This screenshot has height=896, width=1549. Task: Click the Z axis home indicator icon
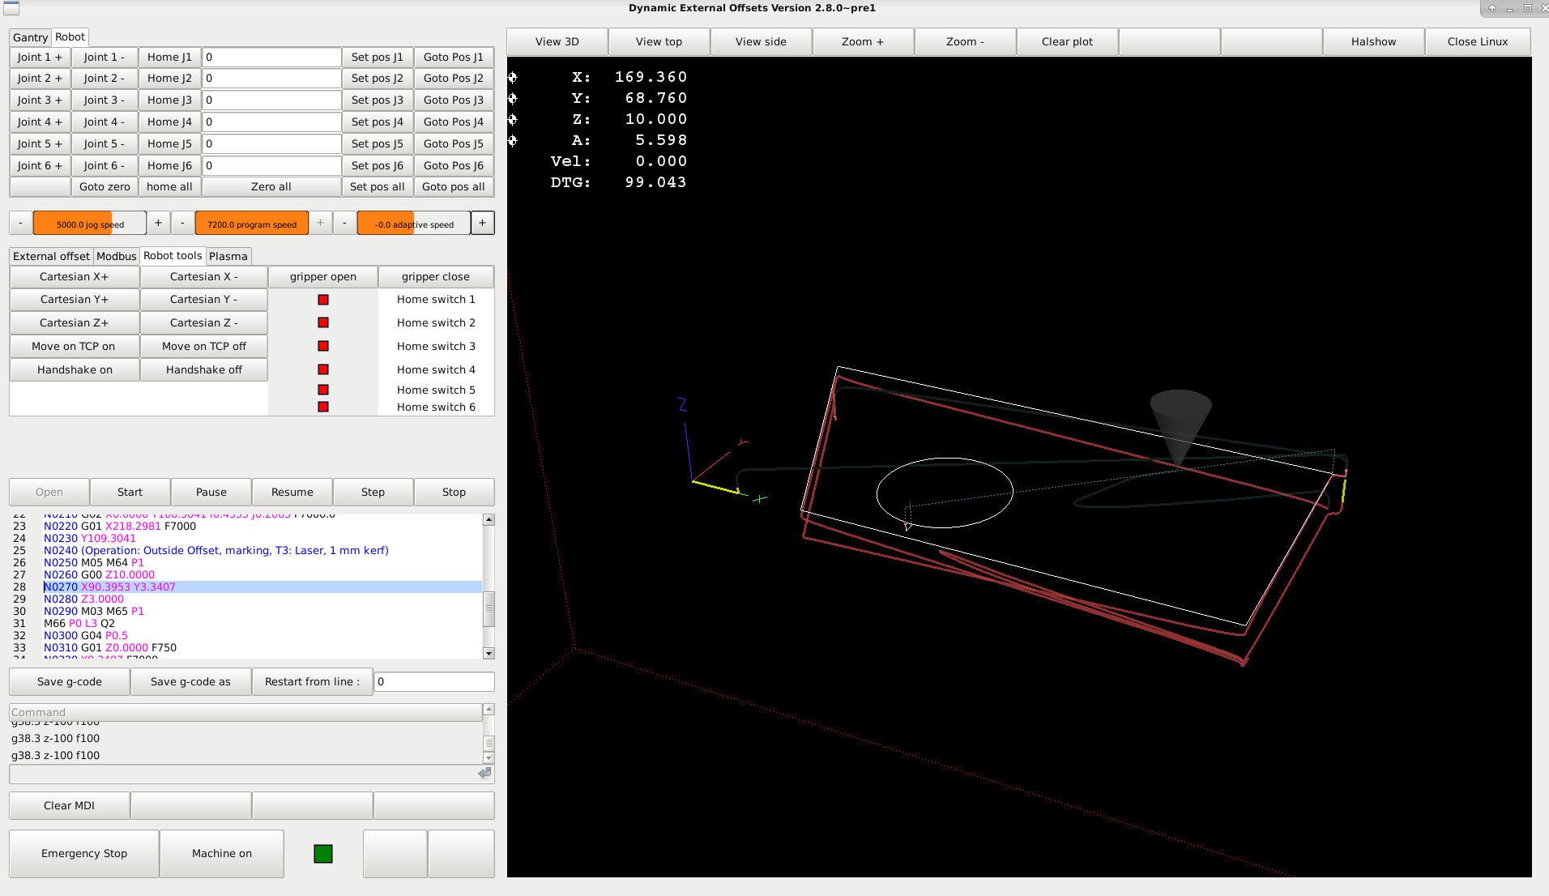512,120
